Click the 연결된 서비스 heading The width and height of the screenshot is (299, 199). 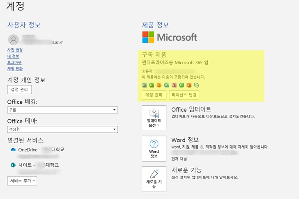tap(26, 140)
